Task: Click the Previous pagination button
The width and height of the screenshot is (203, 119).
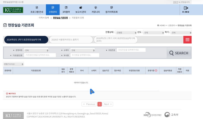Action: pyautogui.click(x=89, y=104)
